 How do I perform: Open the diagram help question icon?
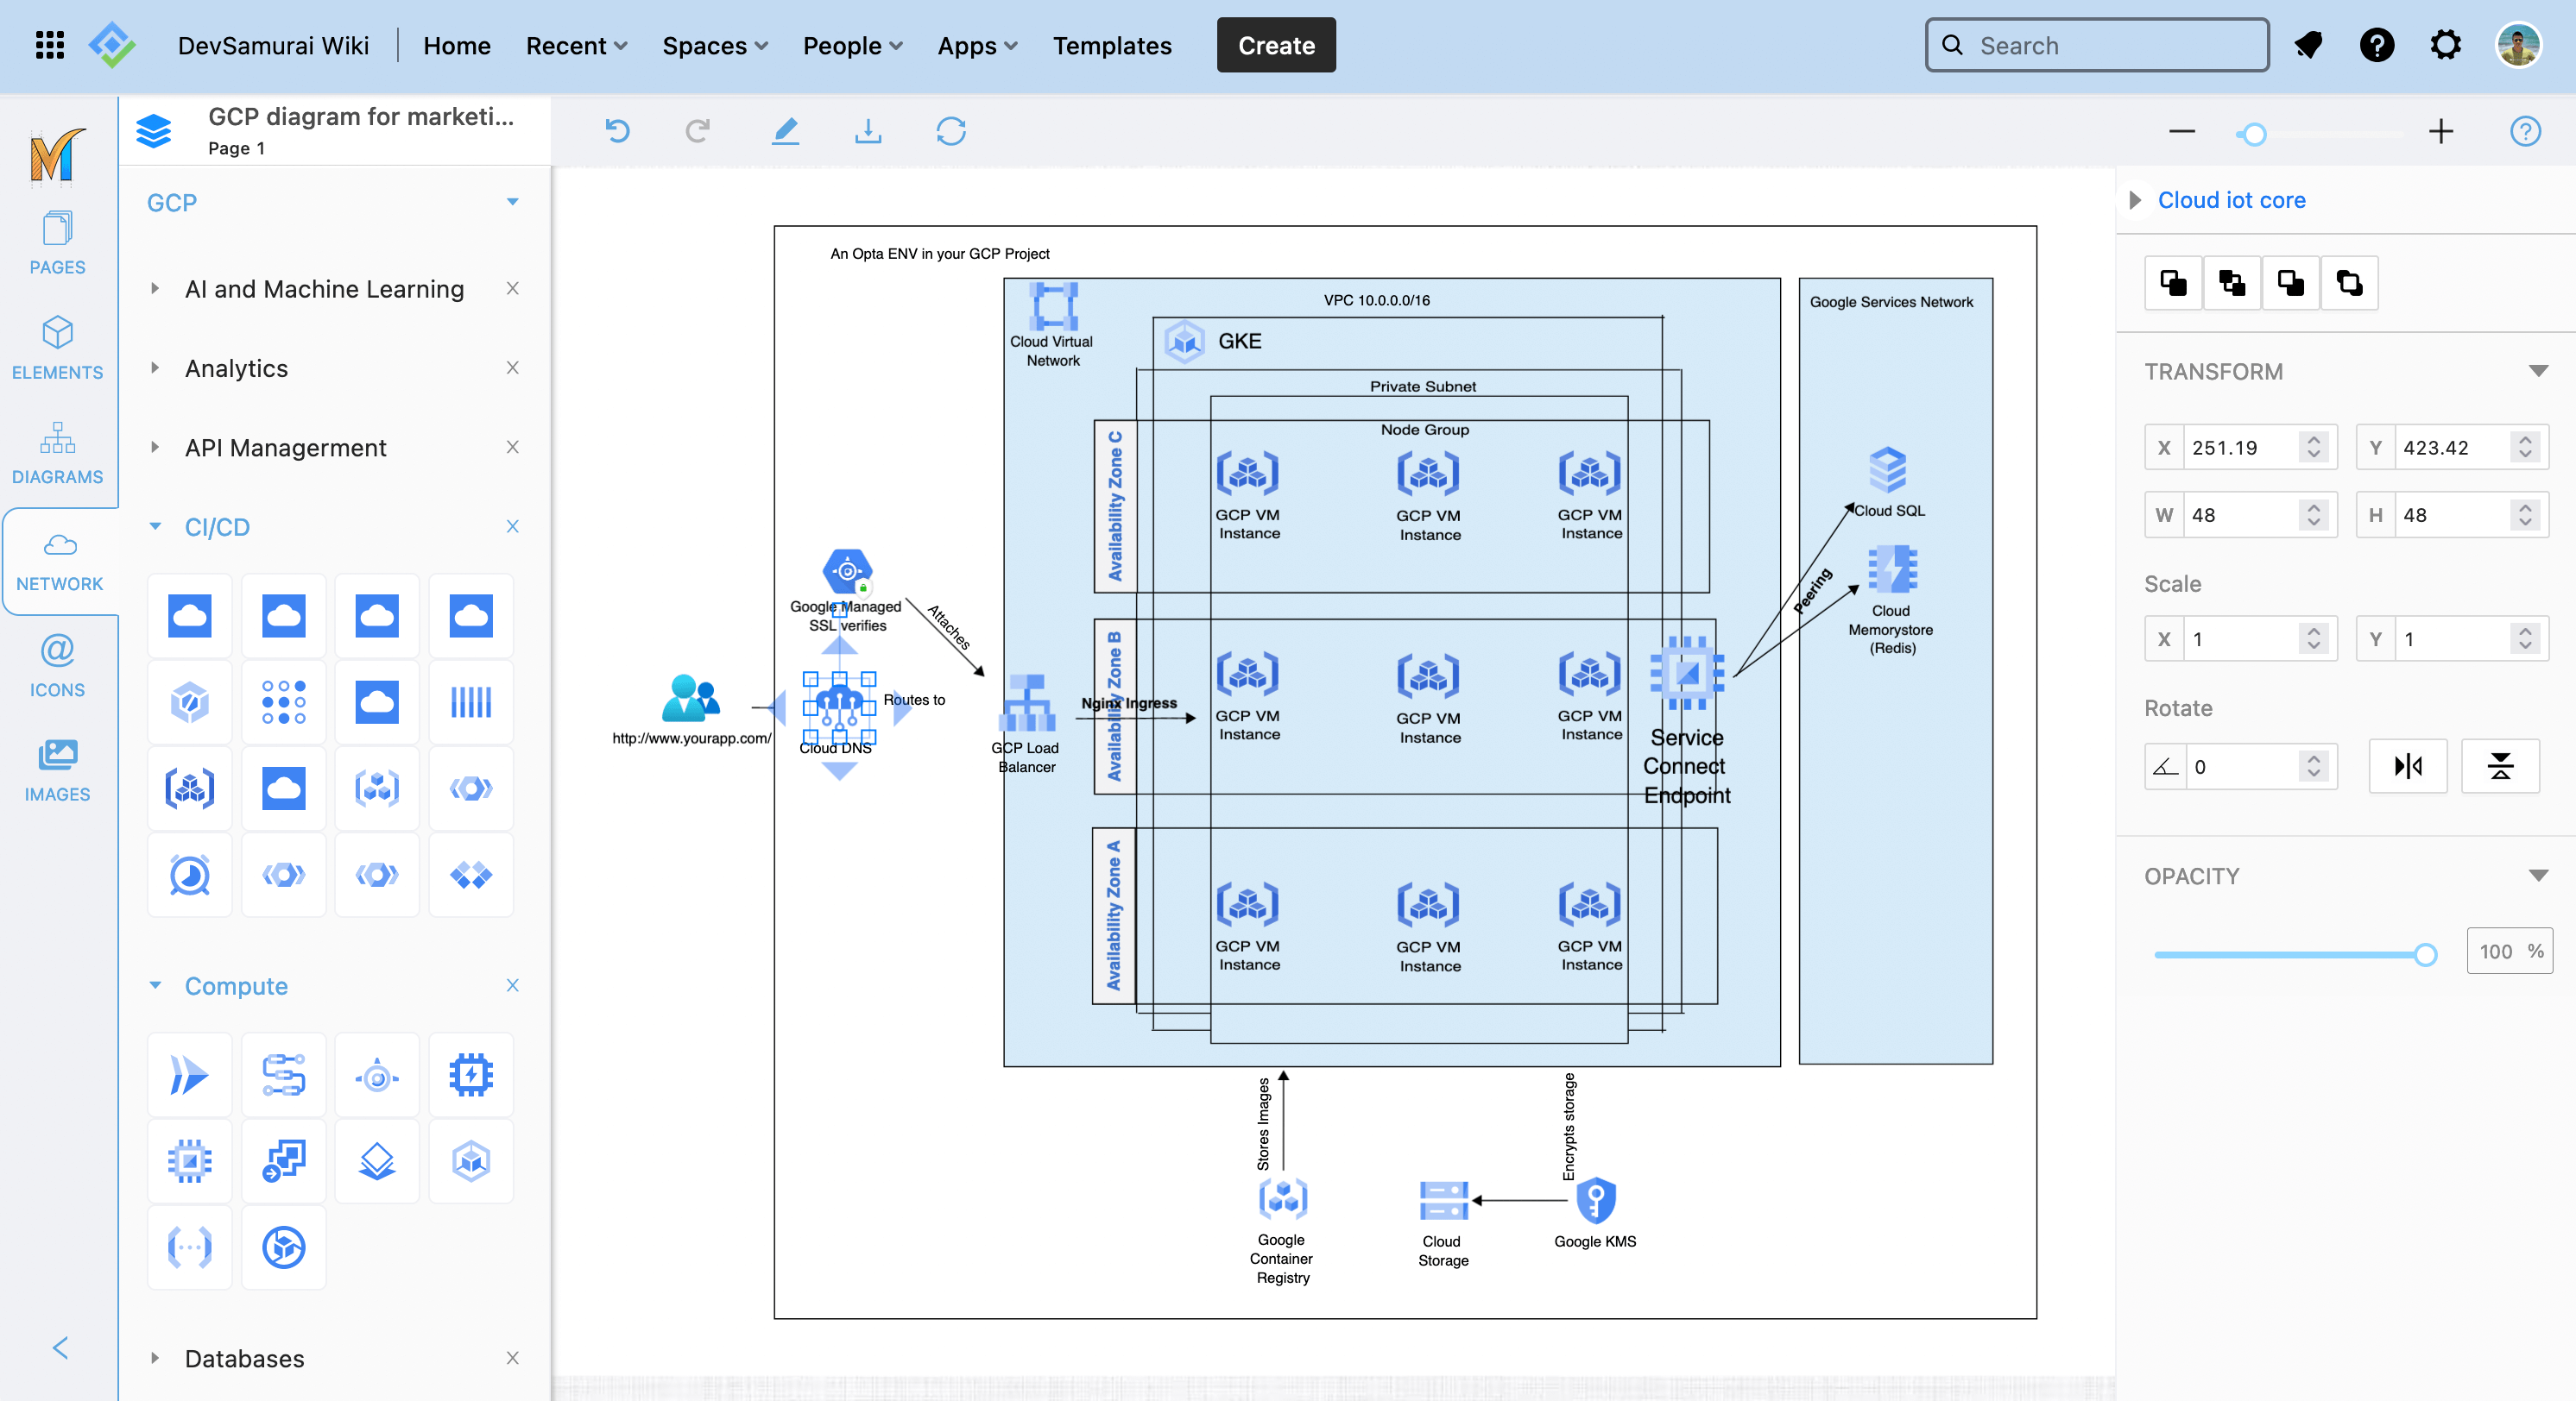(x=2525, y=131)
